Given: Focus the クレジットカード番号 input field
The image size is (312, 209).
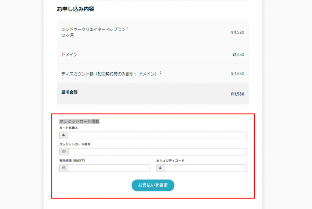Looking at the screenshot, I should 157,152.
